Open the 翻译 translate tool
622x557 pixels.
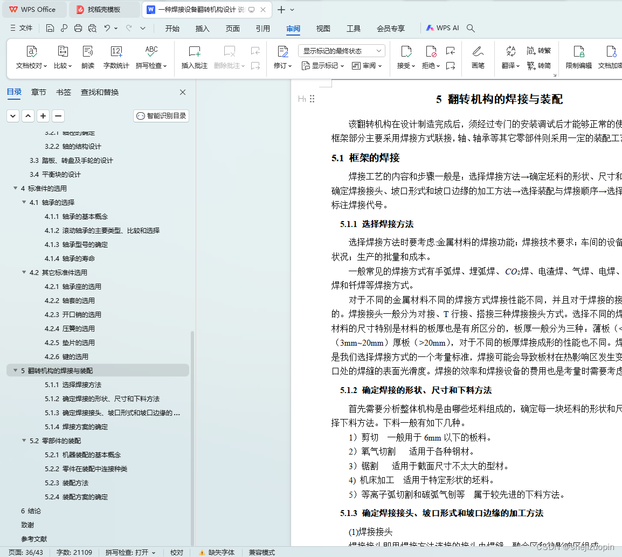510,57
